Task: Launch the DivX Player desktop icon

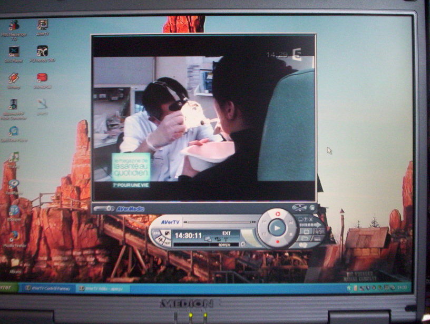Action: tap(14, 54)
